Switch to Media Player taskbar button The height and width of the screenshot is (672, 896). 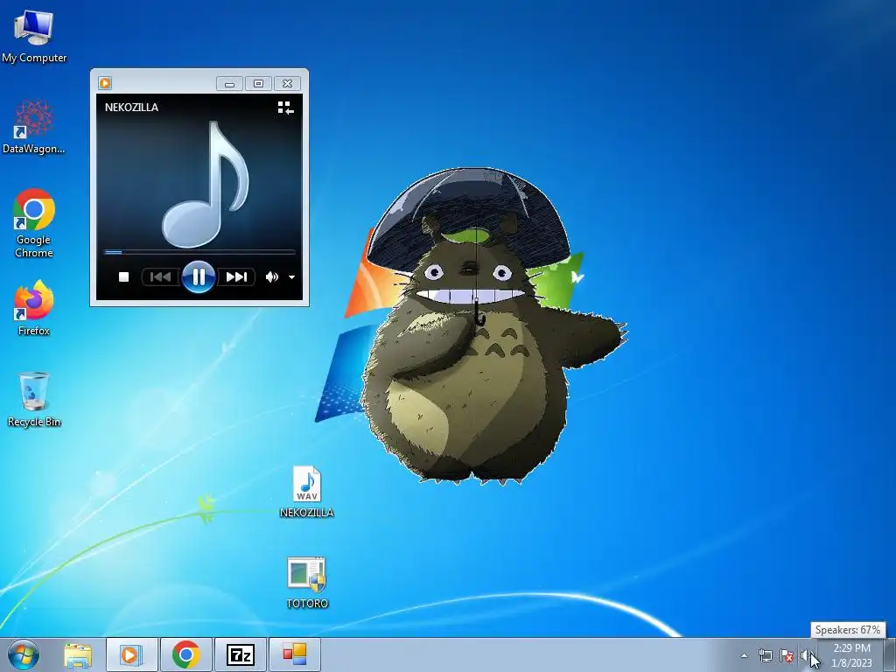click(x=131, y=654)
